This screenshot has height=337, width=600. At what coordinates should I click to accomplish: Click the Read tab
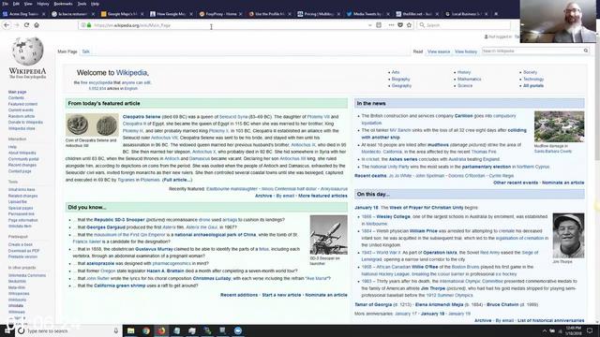(418, 51)
